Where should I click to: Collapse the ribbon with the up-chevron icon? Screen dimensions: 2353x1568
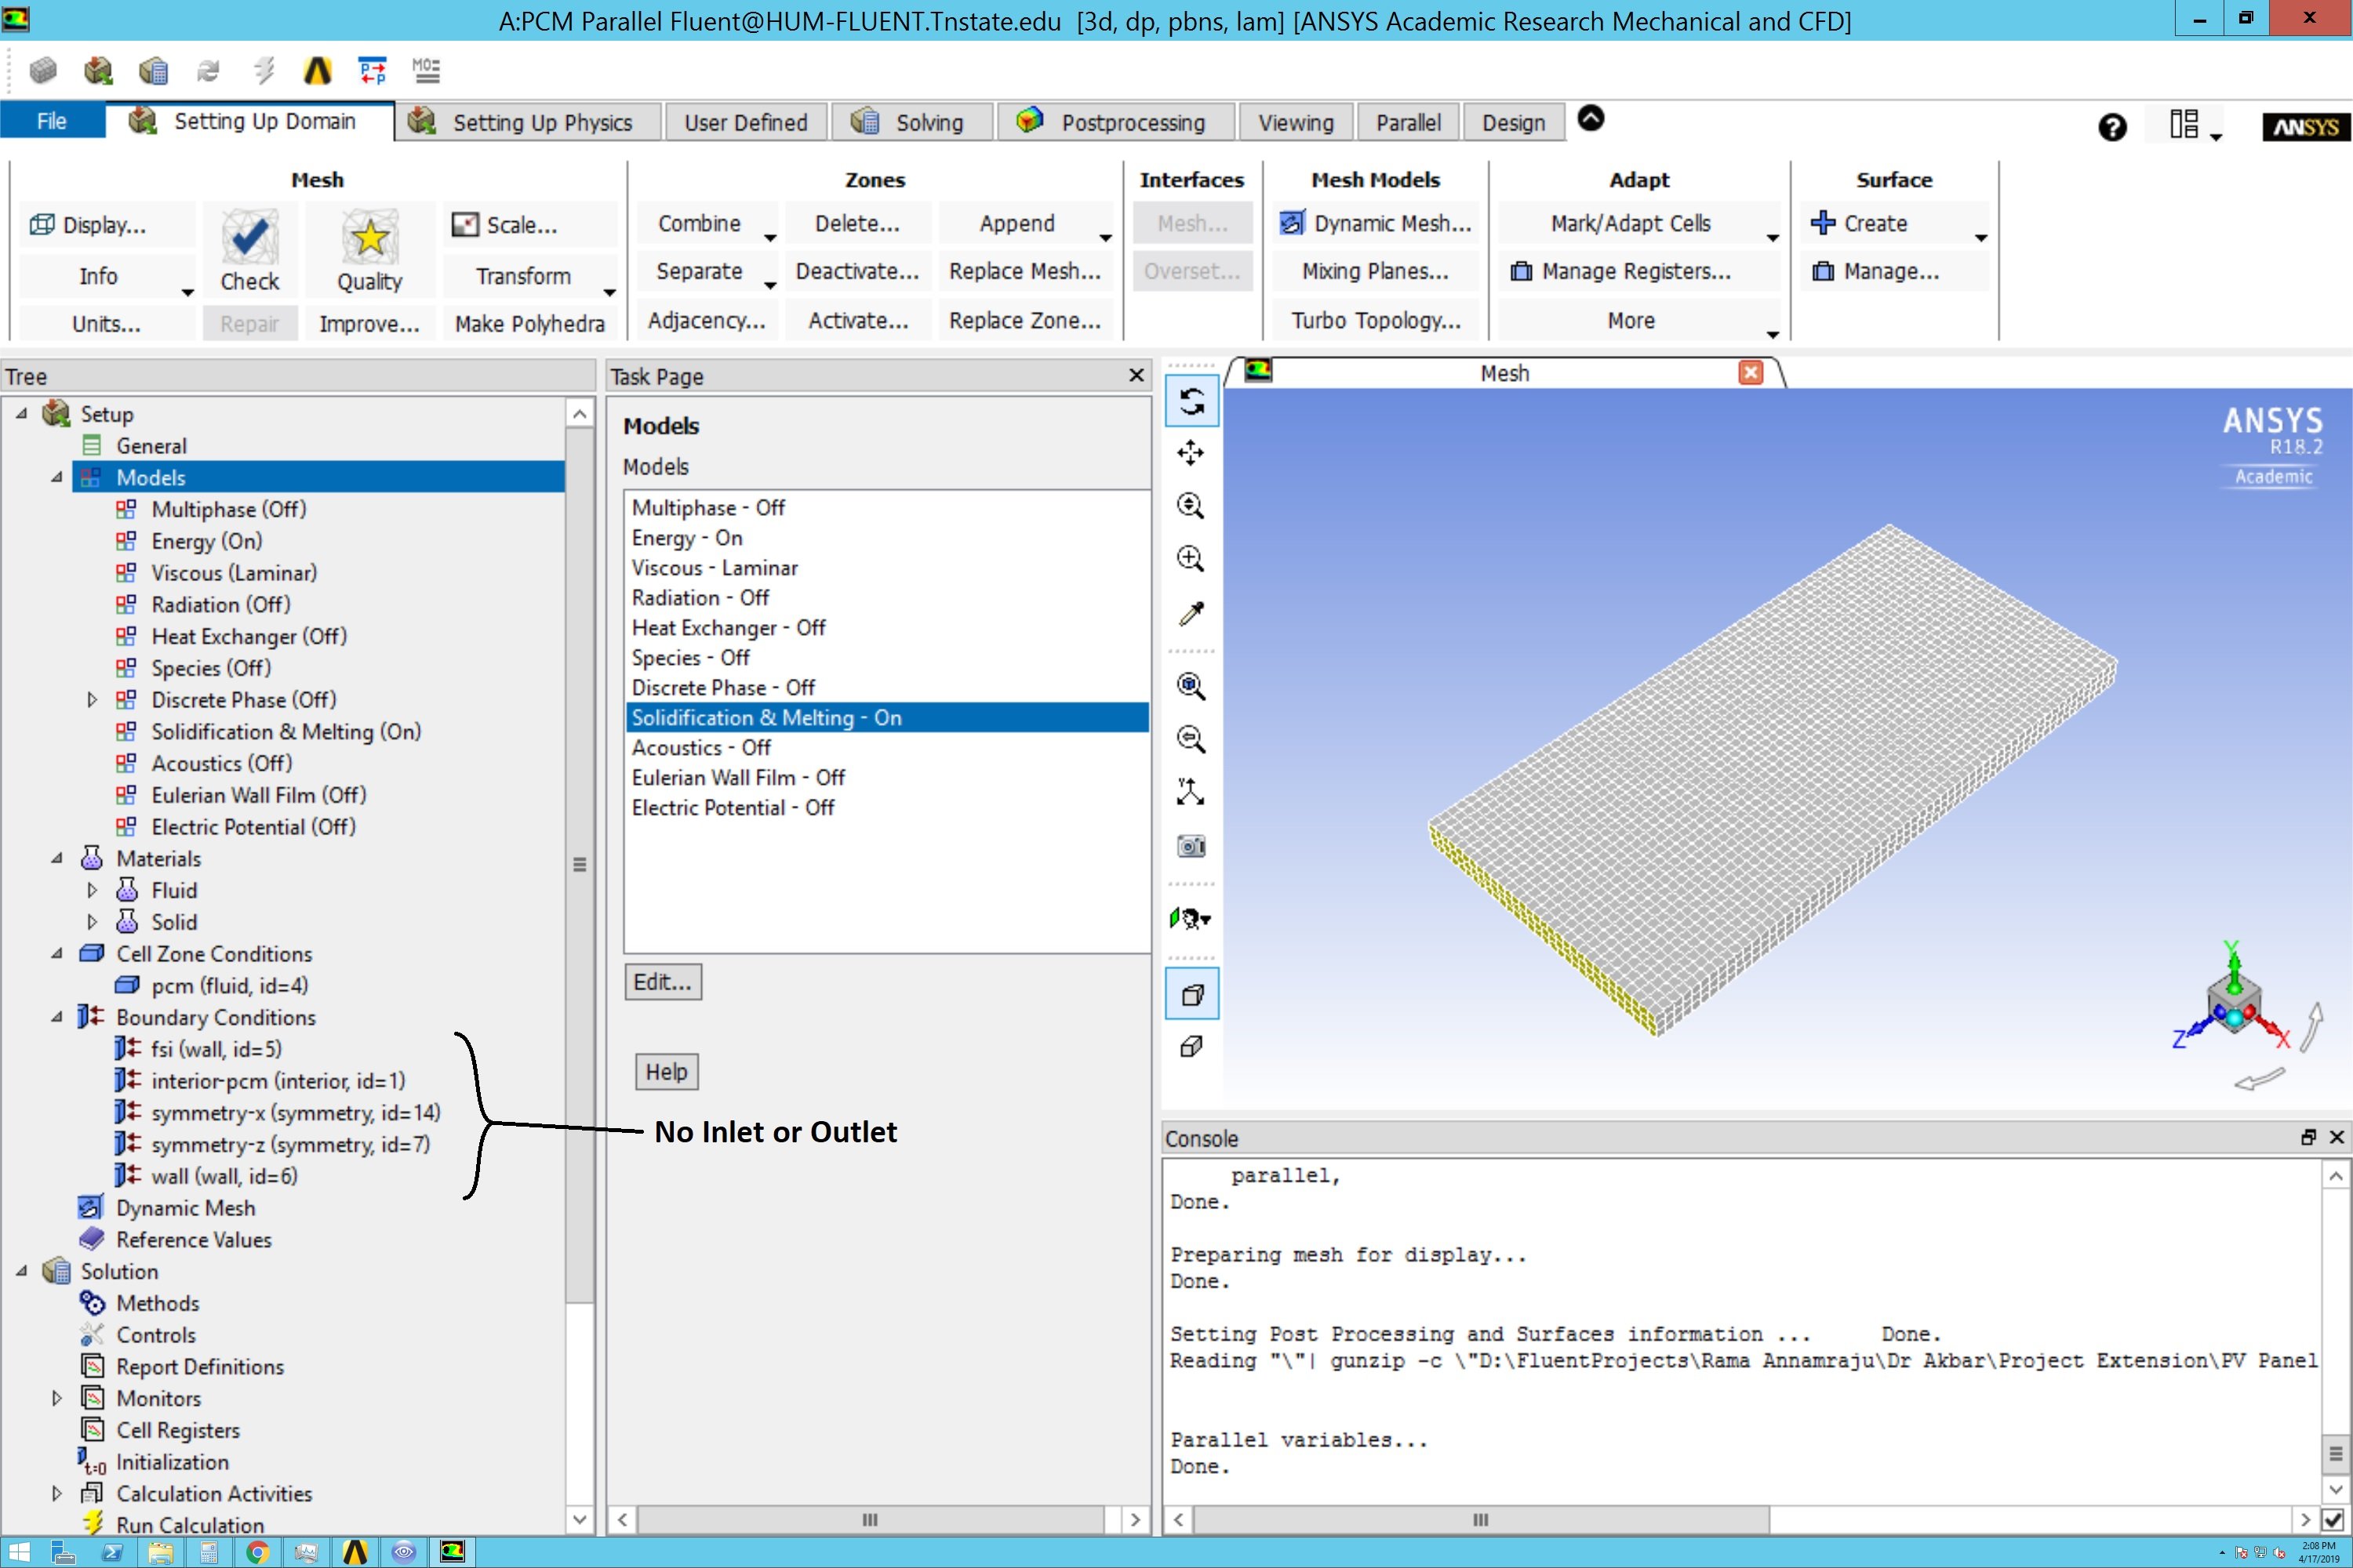pyautogui.click(x=1591, y=118)
